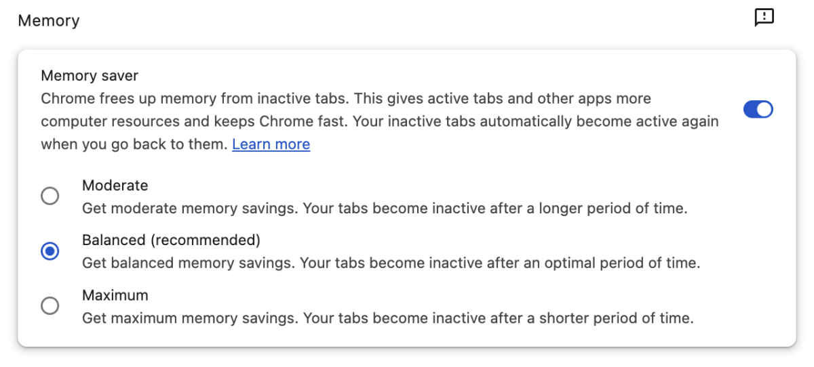
Task: Click the maximum memory savings description
Action: point(388,318)
